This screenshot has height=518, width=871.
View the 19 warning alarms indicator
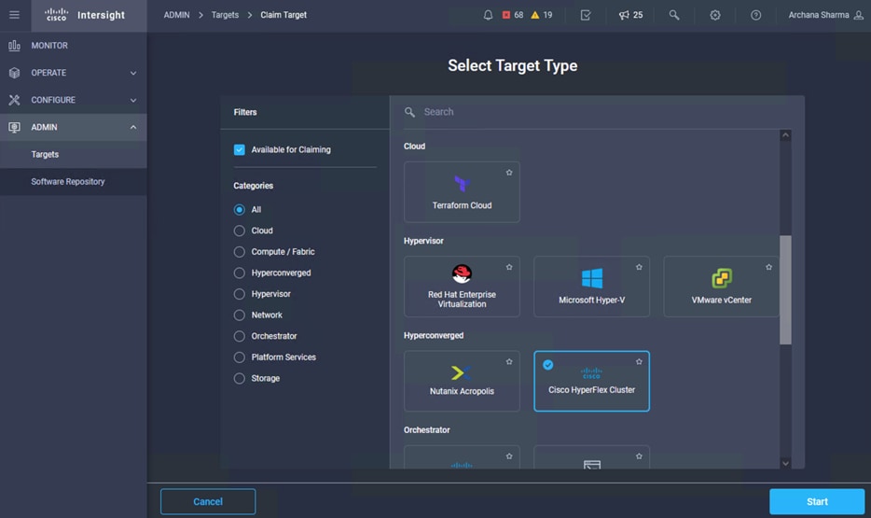(542, 15)
